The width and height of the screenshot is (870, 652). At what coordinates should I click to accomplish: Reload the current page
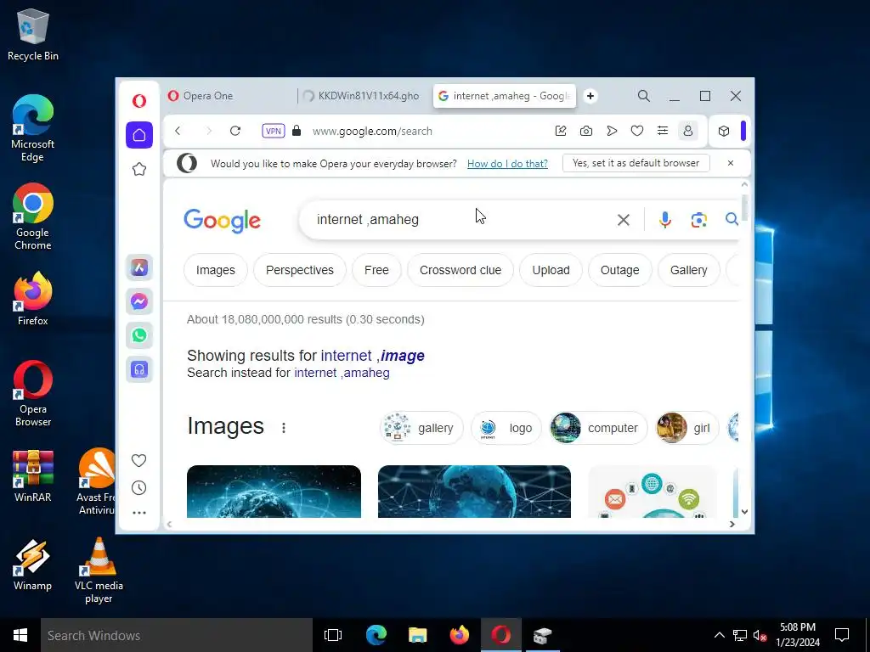click(x=235, y=131)
